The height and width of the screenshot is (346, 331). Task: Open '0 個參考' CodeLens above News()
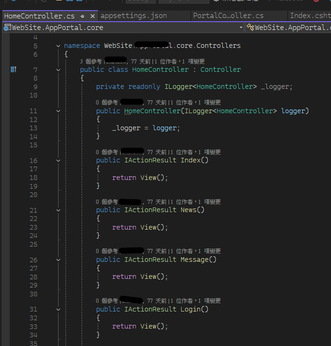(107, 202)
